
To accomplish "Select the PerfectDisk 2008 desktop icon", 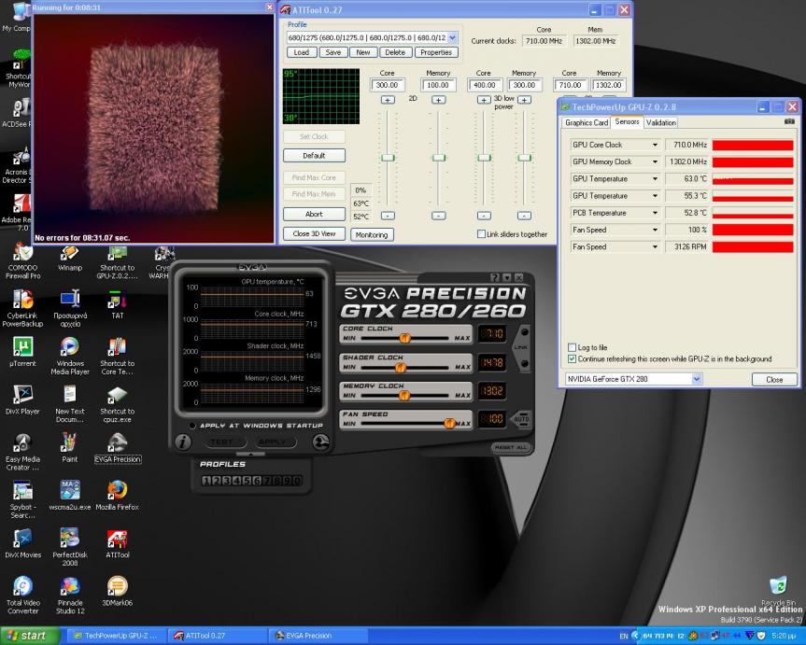I will (x=70, y=547).
